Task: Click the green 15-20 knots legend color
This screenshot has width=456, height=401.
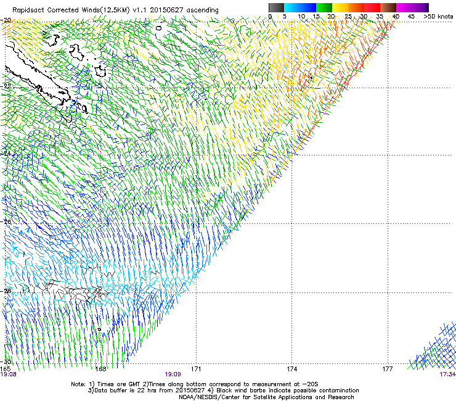Action: (324, 7)
